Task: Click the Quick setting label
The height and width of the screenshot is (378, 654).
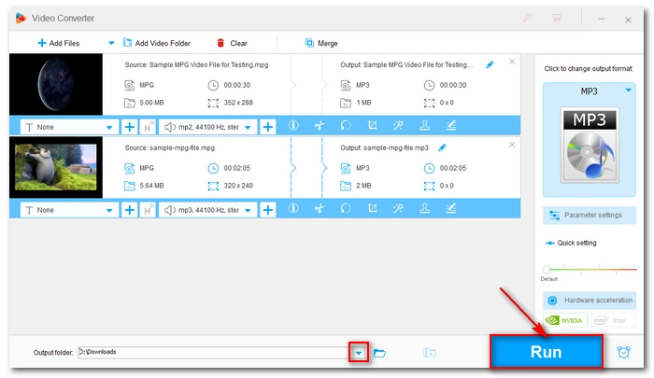Action: pos(576,243)
